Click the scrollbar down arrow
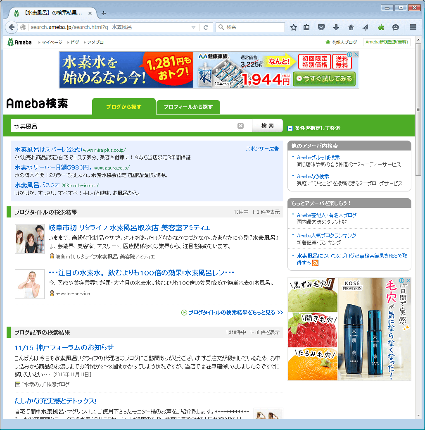This screenshot has width=425, height=430. (418, 415)
